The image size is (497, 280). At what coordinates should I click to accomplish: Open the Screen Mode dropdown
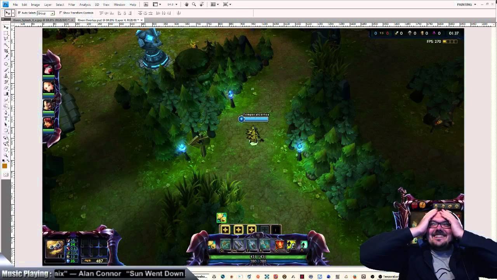[x=227, y=4]
